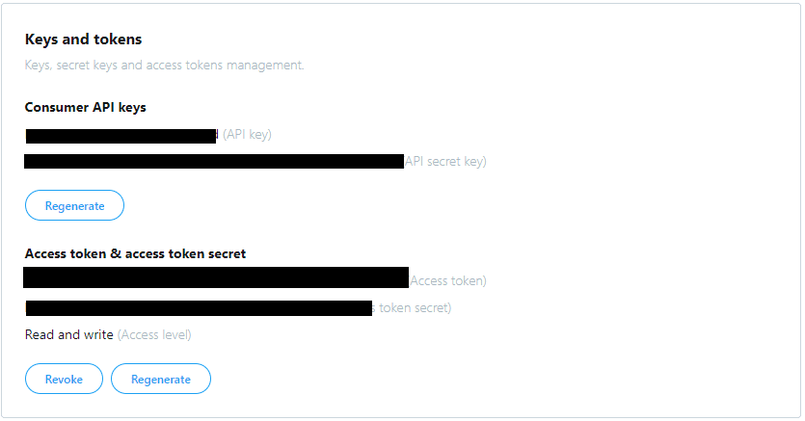Image resolution: width=805 pixels, height=421 pixels.
Task: Click the gray (Access level) label
Action: coord(154,335)
